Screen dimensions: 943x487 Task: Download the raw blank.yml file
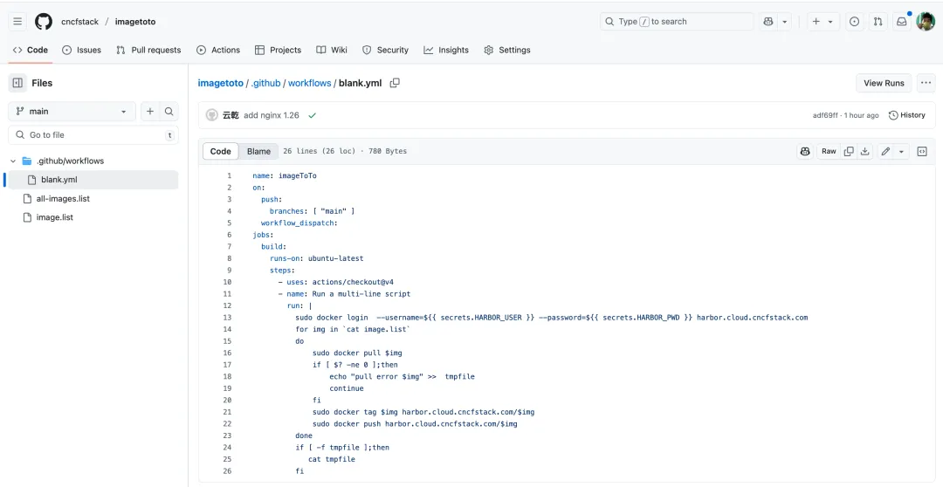click(864, 151)
